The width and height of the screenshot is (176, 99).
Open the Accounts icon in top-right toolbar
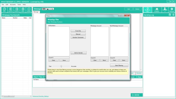pyautogui.click(x=165, y=10)
